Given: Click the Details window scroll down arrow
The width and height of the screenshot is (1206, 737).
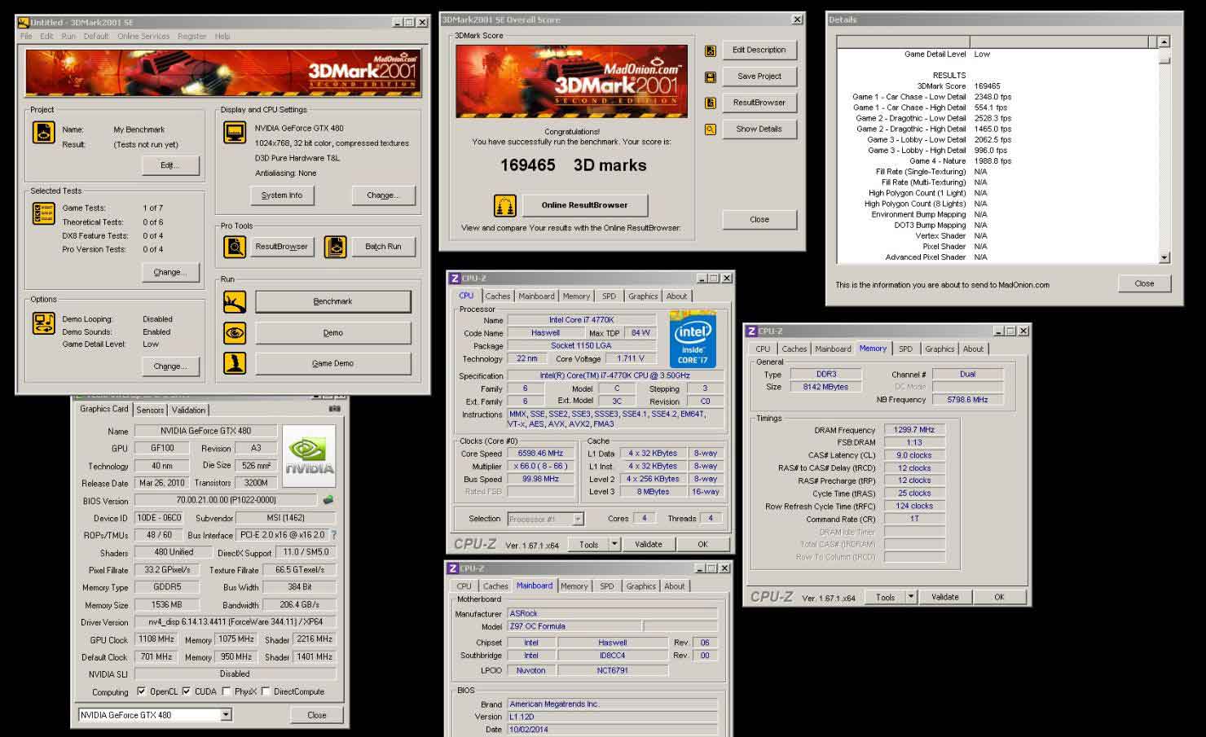Looking at the screenshot, I should click(x=1164, y=257).
